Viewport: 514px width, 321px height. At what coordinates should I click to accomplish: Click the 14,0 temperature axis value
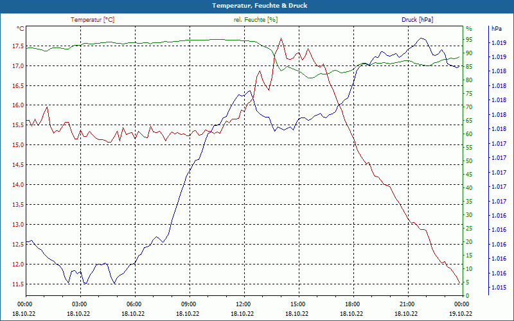pyautogui.click(x=18, y=185)
